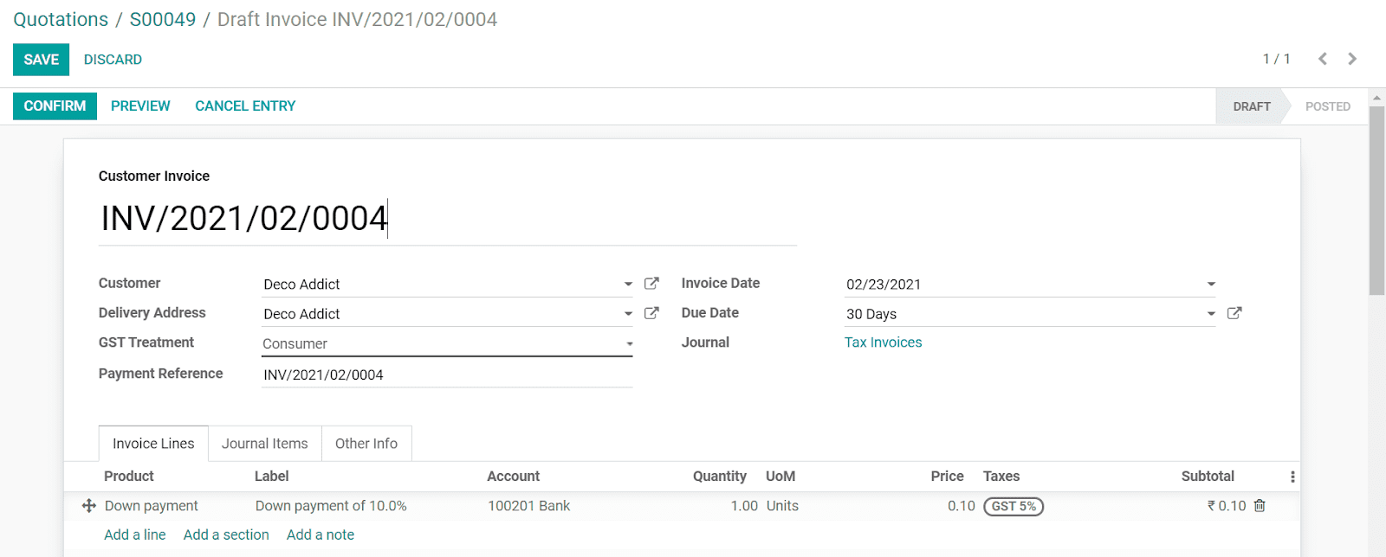Click the account cell 100201 Bank
The height and width of the screenshot is (557, 1386).
tap(528, 506)
